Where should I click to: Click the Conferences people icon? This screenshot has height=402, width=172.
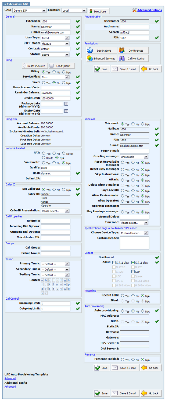point(121,51)
